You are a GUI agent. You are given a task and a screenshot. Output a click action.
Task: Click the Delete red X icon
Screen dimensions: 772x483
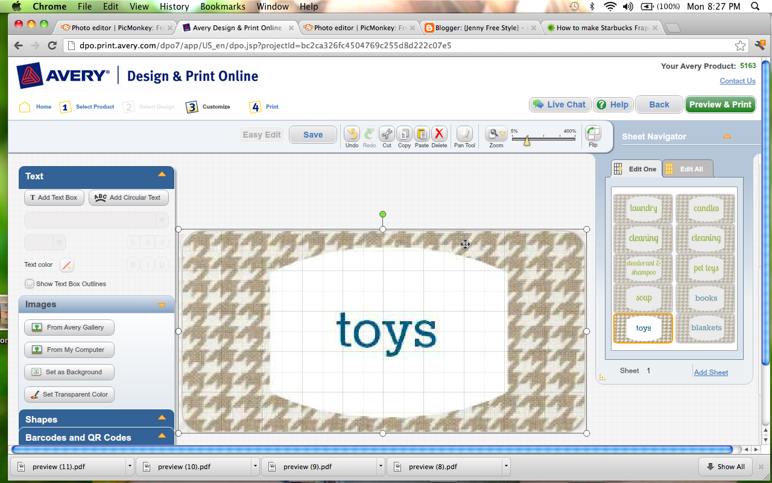(439, 134)
